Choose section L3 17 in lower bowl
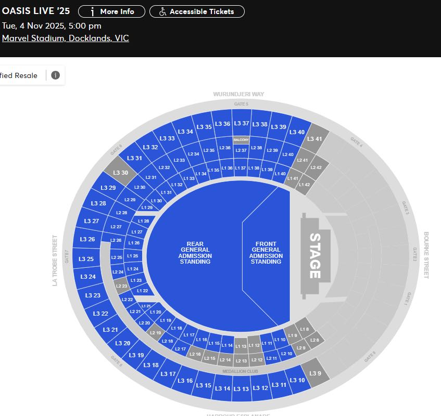 168,374
